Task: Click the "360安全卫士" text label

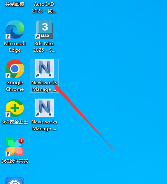Action: pos(15,122)
